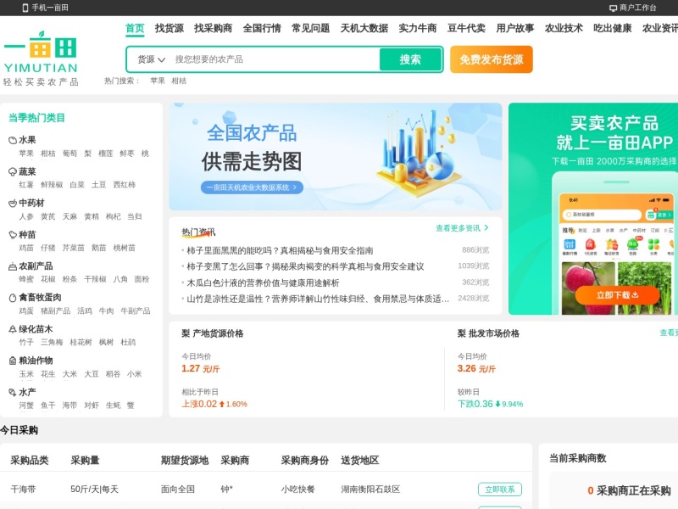Select 玉米 under 粮油作物 category
The width and height of the screenshot is (678, 509).
pos(26,374)
